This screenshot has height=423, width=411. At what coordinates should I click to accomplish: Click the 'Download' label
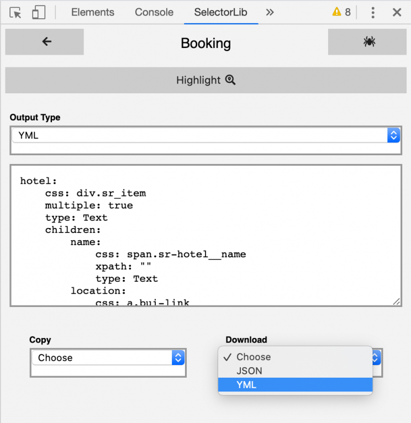click(246, 340)
